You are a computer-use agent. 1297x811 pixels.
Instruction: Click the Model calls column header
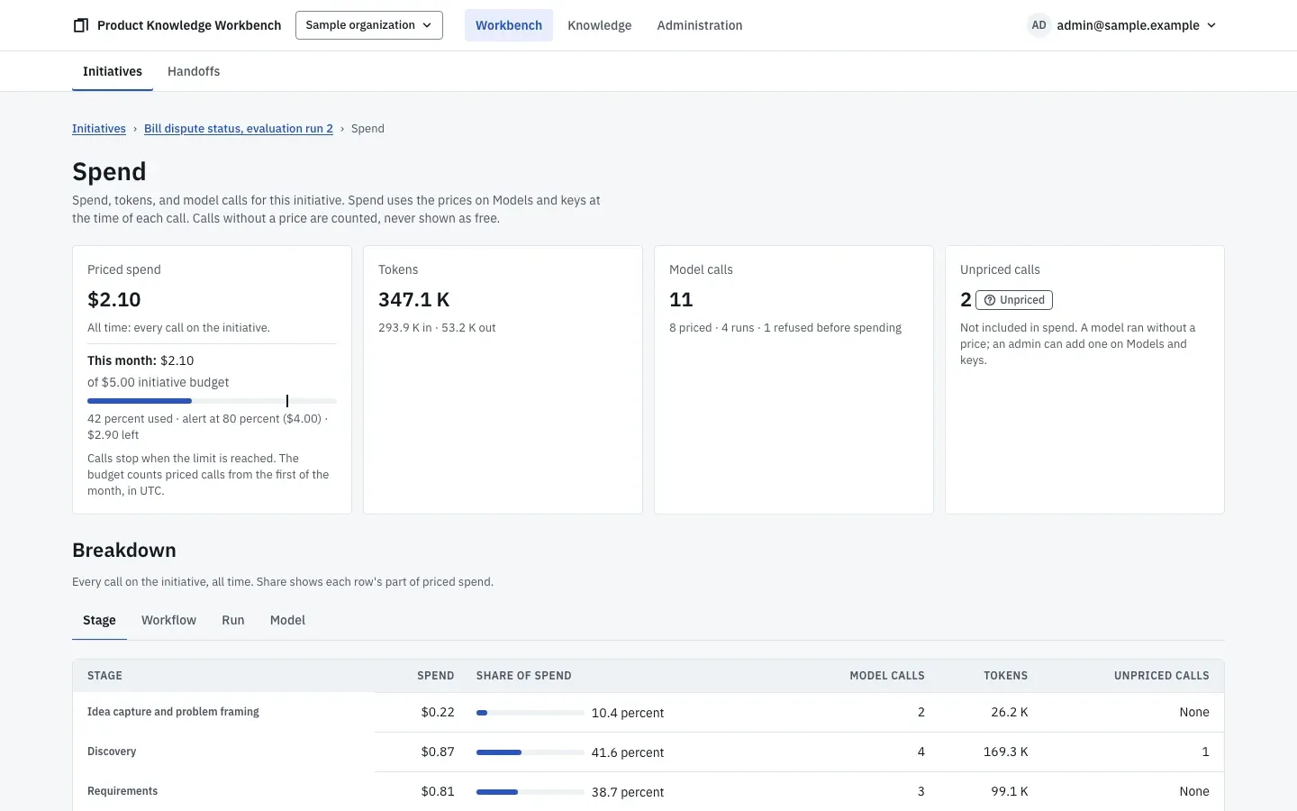click(x=887, y=676)
